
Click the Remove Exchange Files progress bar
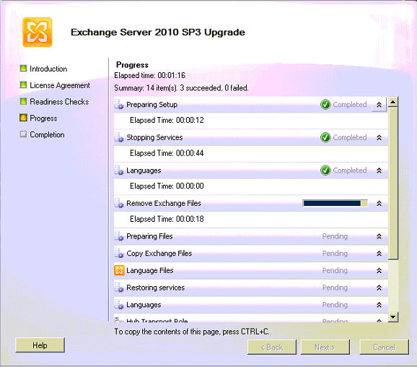click(335, 203)
